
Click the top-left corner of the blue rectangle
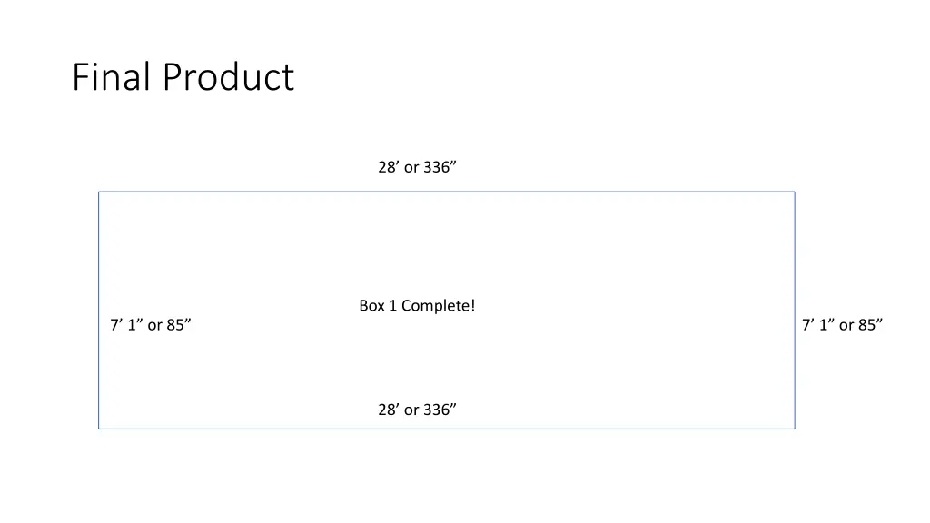98,192
